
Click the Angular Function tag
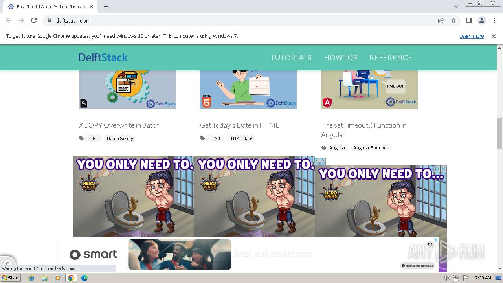click(x=371, y=148)
